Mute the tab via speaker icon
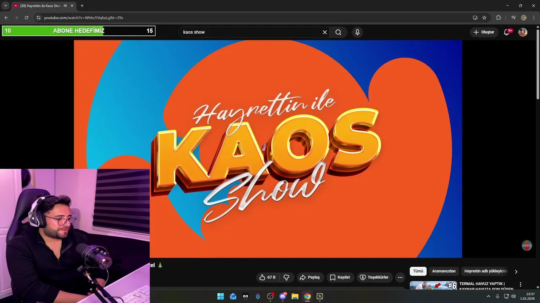 [x=65, y=5]
